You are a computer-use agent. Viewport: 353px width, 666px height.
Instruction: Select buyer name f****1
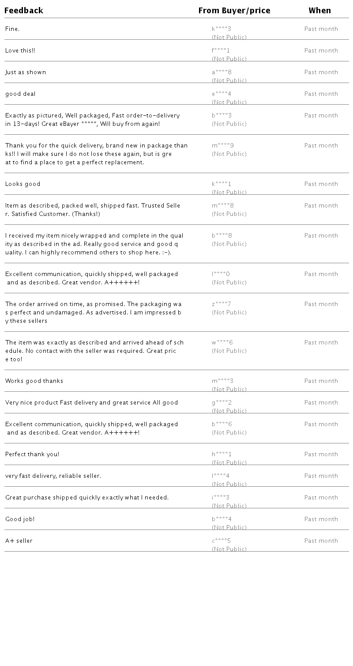click(x=221, y=51)
